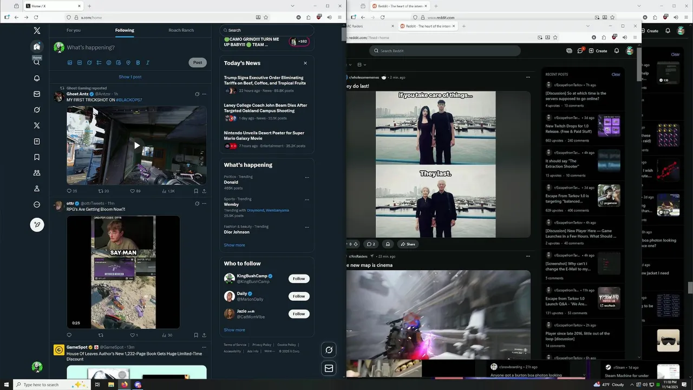Open more options for ottr post

[204, 204]
